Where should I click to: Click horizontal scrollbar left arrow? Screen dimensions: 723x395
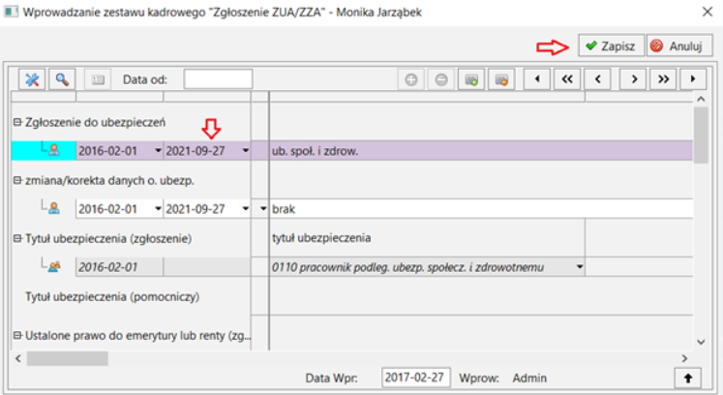coord(18,358)
